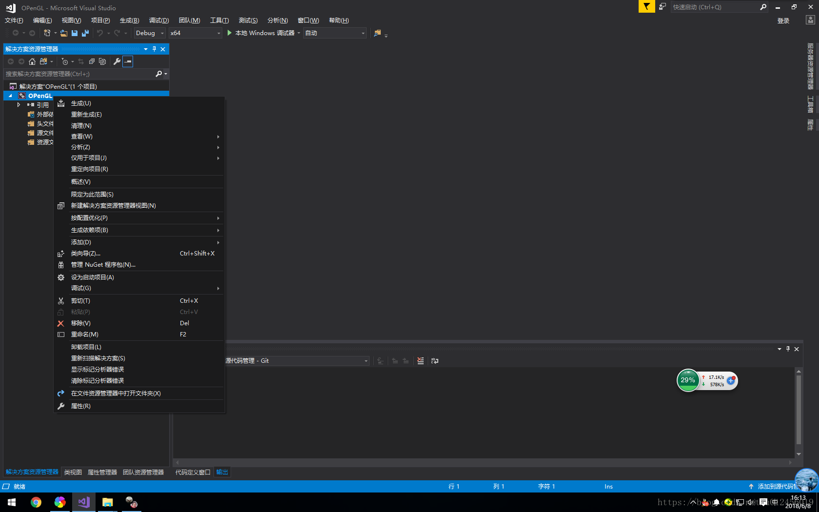Image resolution: width=819 pixels, height=512 pixels.
Task: Click the Save toolbar icon
Action: pos(75,33)
